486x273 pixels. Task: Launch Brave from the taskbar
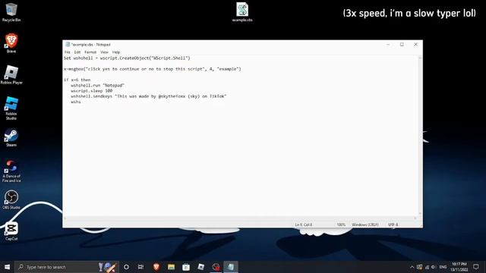click(156, 267)
